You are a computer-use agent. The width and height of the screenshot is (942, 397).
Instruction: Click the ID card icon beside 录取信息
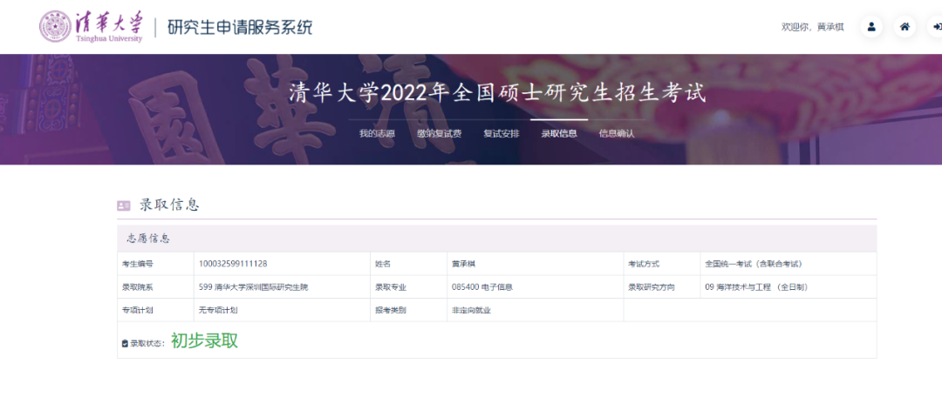click(x=124, y=205)
